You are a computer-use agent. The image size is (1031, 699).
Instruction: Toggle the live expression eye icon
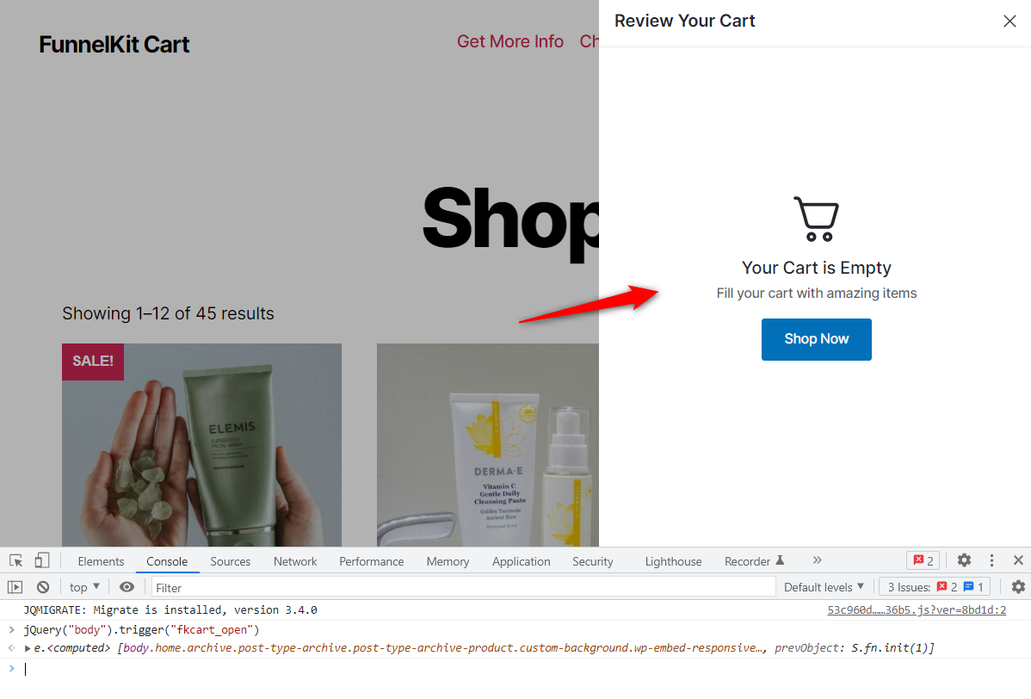coord(127,586)
